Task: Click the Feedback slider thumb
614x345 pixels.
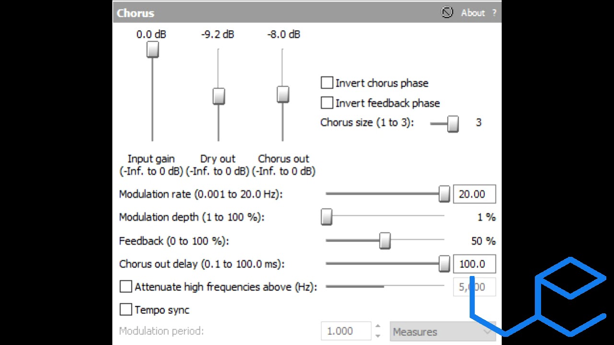Action: tap(385, 241)
